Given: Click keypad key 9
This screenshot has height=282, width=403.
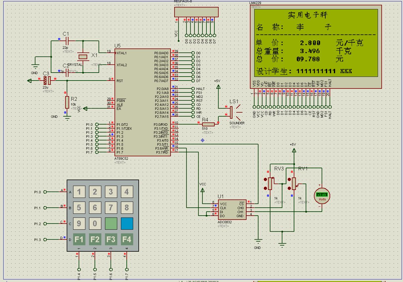Looking at the screenshot, I should [79, 223].
